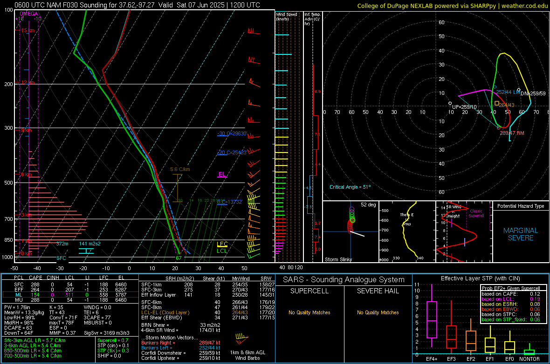Click the 'Inf. Temp. Adv.' panel heading
This screenshot has width=550, height=364.
[x=312, y=19]
